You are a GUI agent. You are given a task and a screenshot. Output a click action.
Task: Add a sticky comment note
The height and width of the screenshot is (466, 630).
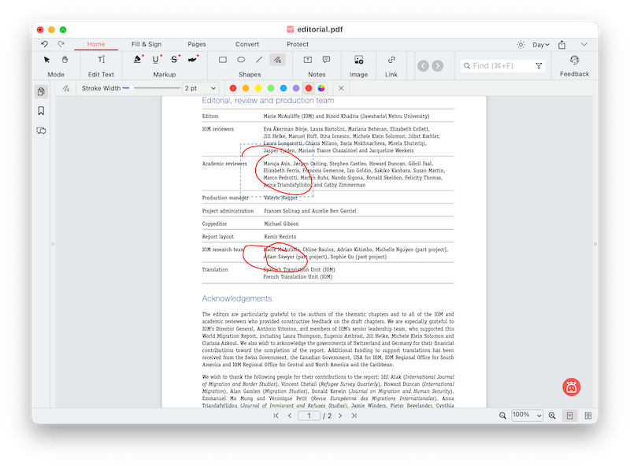point(326,60)
